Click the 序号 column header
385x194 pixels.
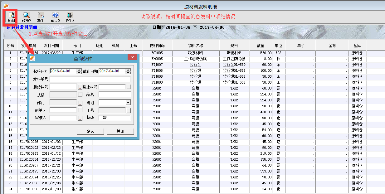tap(11, 46)
